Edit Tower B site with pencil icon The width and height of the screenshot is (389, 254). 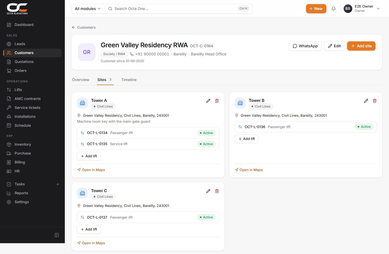pyautogui.click(x=366, y=101)
